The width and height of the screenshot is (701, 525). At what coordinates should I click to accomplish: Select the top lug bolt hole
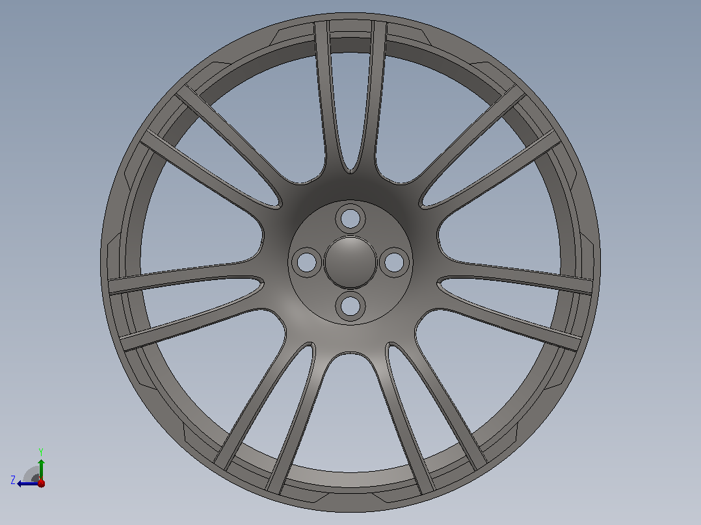coord(350,219)
